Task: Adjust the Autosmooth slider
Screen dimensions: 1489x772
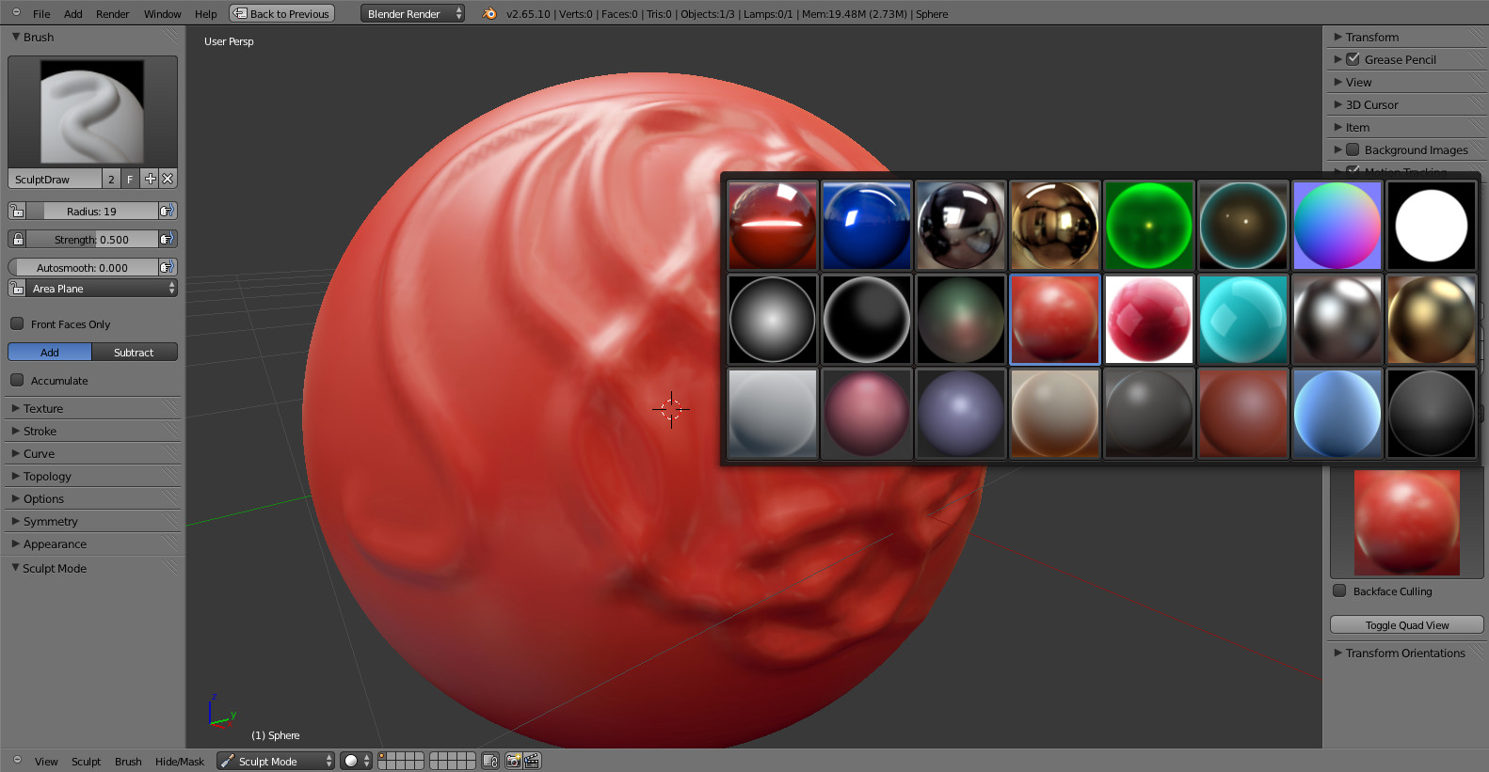Action: pos(83,267)
